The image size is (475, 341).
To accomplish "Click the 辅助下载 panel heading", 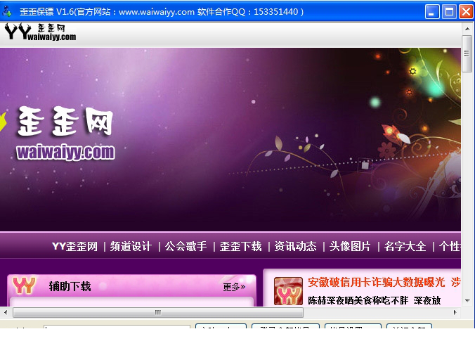I will [x=70, y=286].
